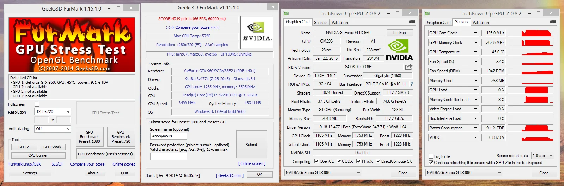Click Close in GPU-Z Sensors window
The image size is (564, 186).
click(544, 173)
